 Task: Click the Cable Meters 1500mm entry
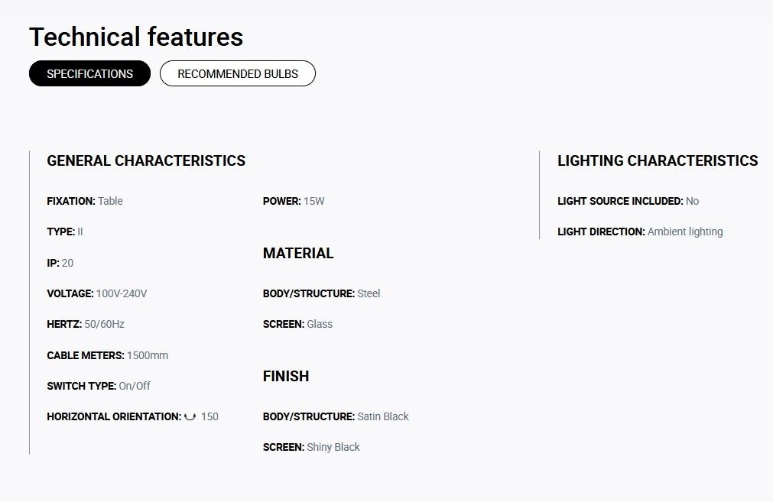tap(108, 355)
